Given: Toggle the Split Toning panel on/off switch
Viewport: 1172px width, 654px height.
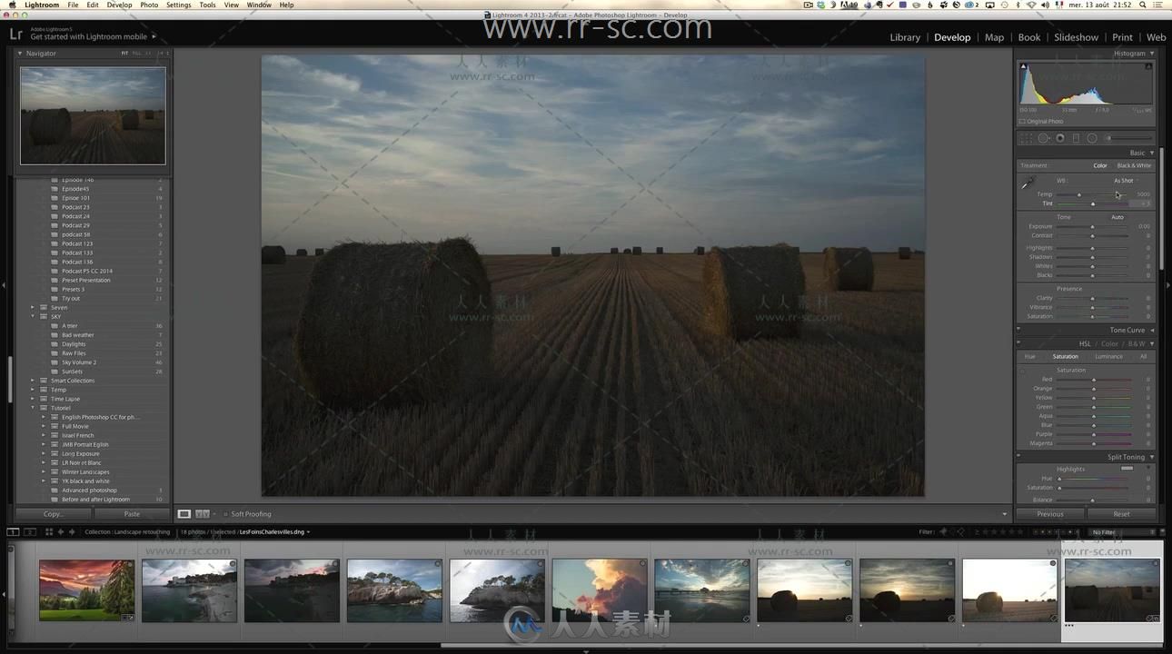Looking at the screenshot, I should tap(1018, 457).
